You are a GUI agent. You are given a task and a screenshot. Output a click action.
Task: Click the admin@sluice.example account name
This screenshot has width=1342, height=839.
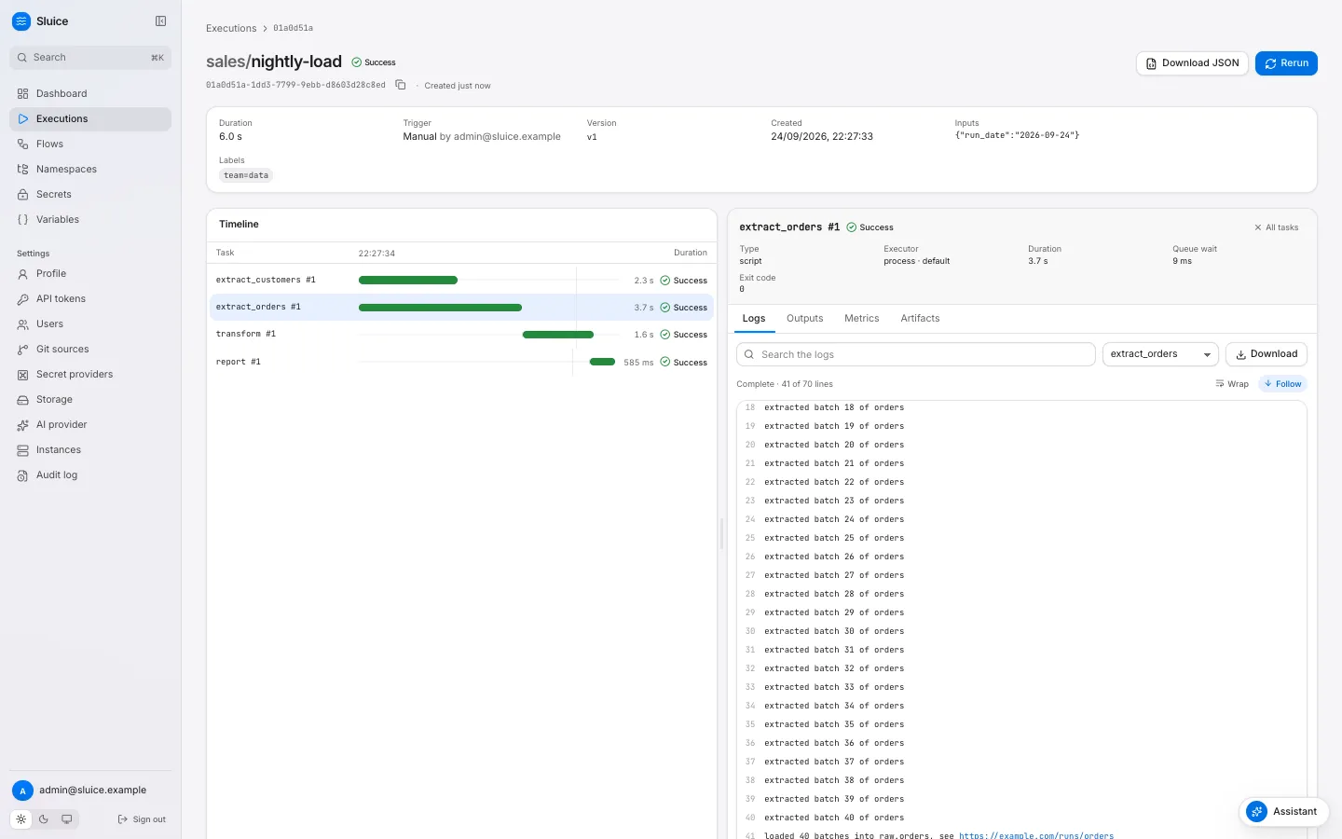(92, 791)
